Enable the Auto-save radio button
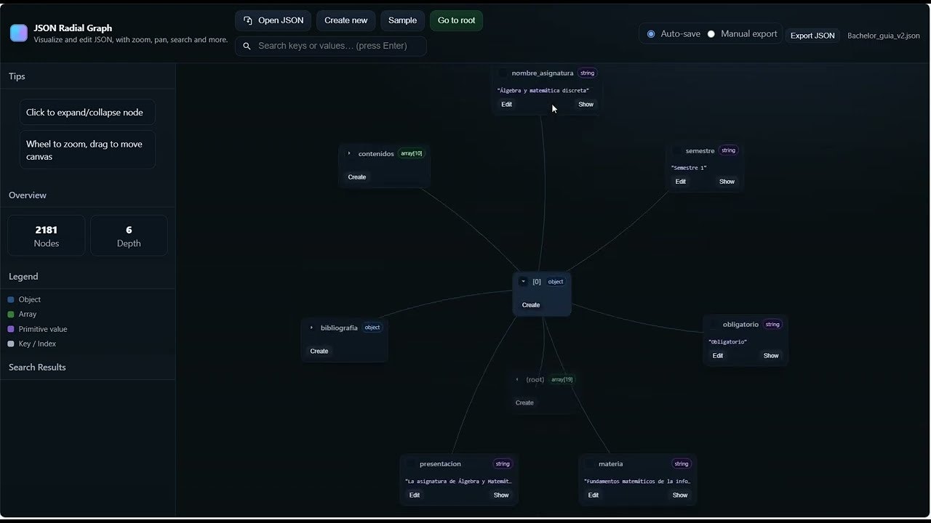The height and width of the screenshot is (523, 931). coord(651,33)
